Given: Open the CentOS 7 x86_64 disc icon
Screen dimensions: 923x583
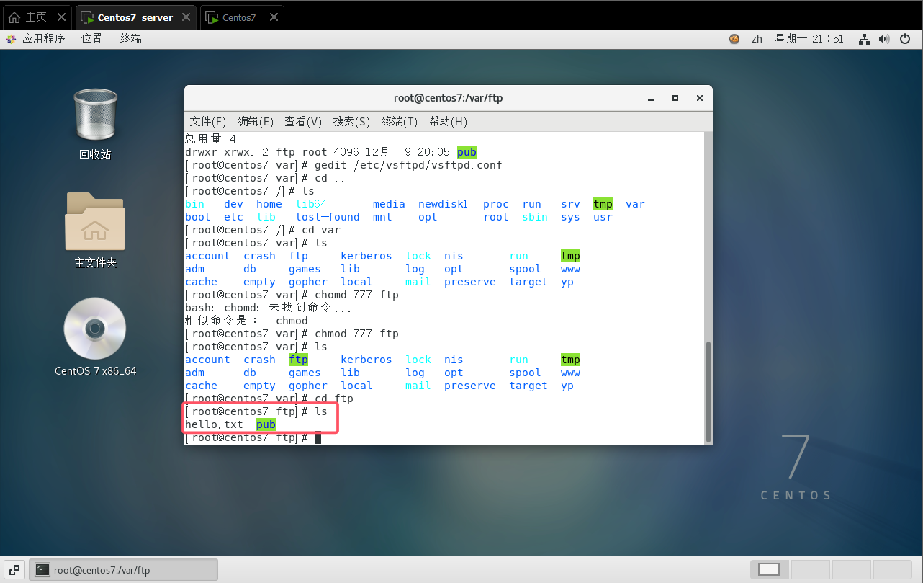Looking at the screenshot, I should tap(95, 329).
